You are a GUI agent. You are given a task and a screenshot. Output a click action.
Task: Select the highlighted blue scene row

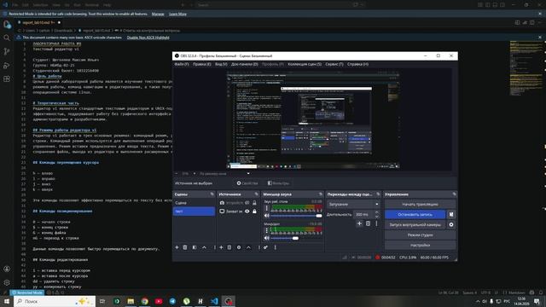coord(194,211)
